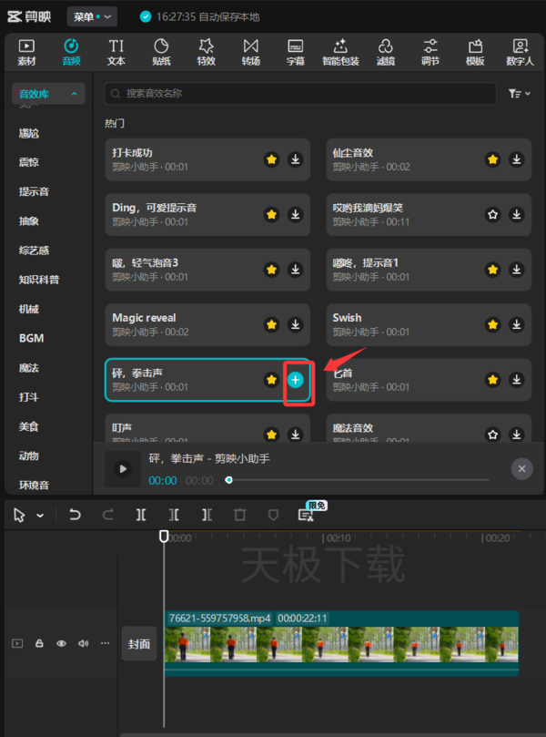This screenshot has width=546, height=737.
Task: Select the 提示音 sound category
Action: tap(34, 192)
